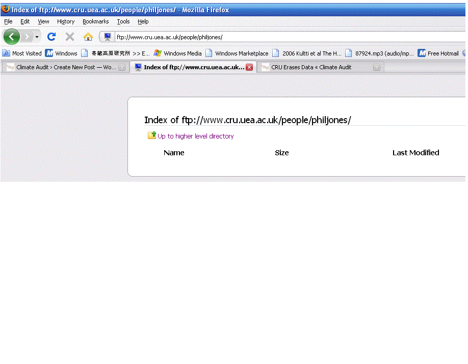This screenshot has height=364, width=468.
Task: Click the Back navigation button
Action: tap(11, 37)
